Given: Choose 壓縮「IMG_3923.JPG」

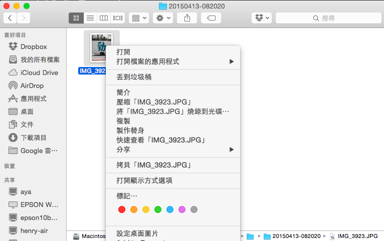Looking at the screenshot, I should (173, 102).
